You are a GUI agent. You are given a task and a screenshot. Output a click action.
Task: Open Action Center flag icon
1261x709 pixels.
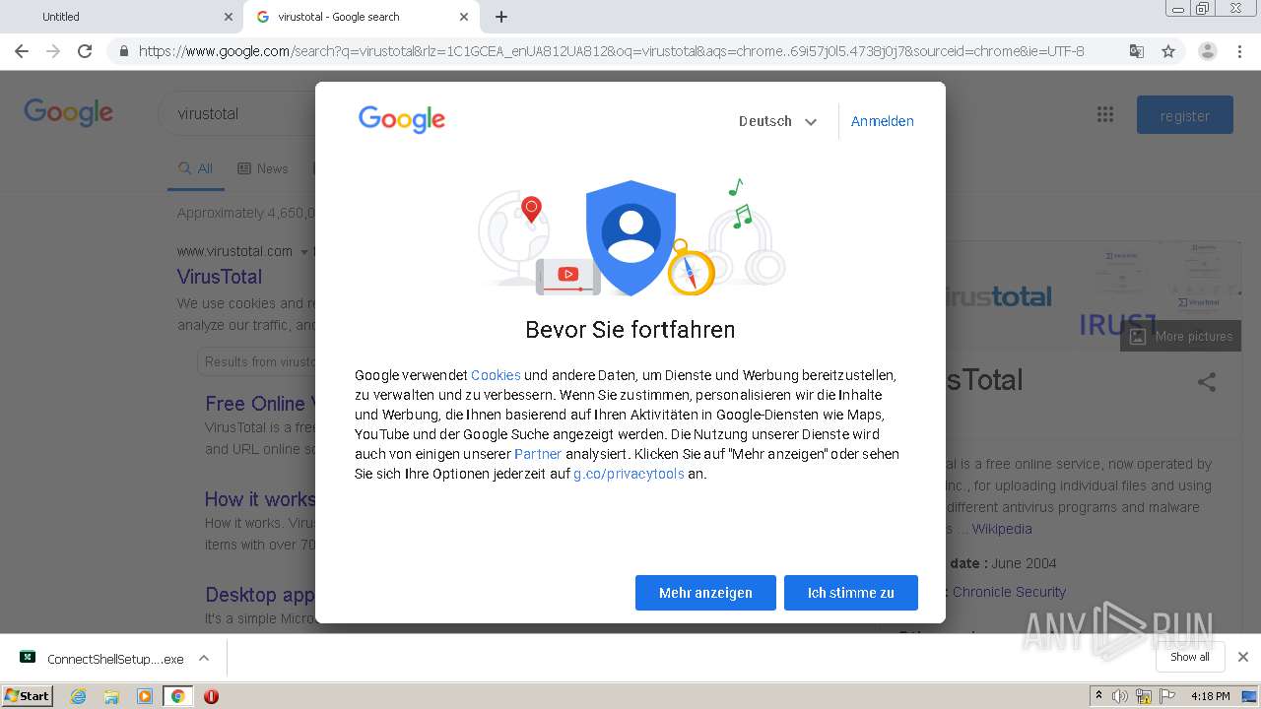[x=1167, y=696]
